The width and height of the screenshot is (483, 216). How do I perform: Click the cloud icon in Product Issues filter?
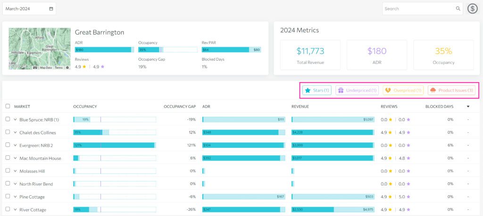point(433,90)
